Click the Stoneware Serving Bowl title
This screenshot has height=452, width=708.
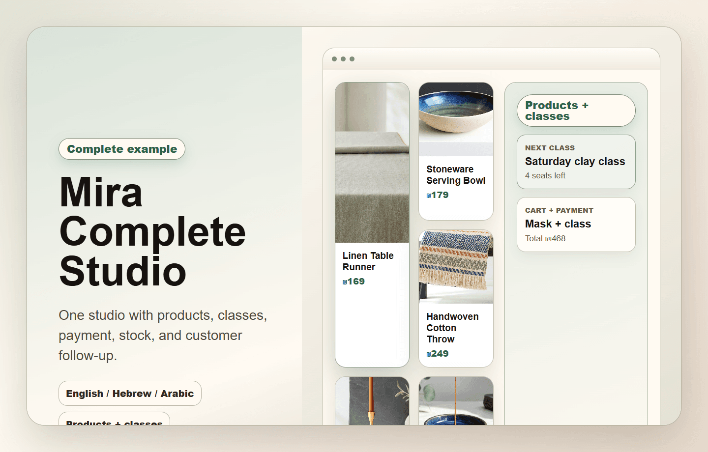pos(456,175)
